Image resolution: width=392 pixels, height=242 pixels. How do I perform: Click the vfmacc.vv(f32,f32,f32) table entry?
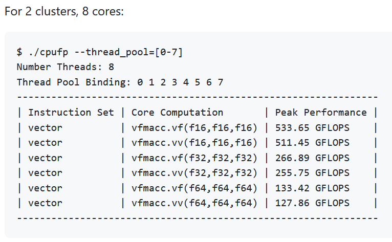point(194,173)
